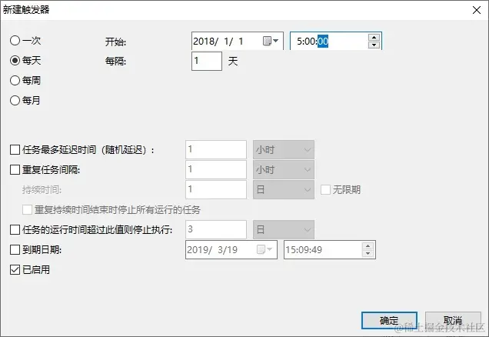The height and width of the screenshot is (337, 489).
Task: Click the 2019/3/19 expiry date field
Action: click(231, 249)
